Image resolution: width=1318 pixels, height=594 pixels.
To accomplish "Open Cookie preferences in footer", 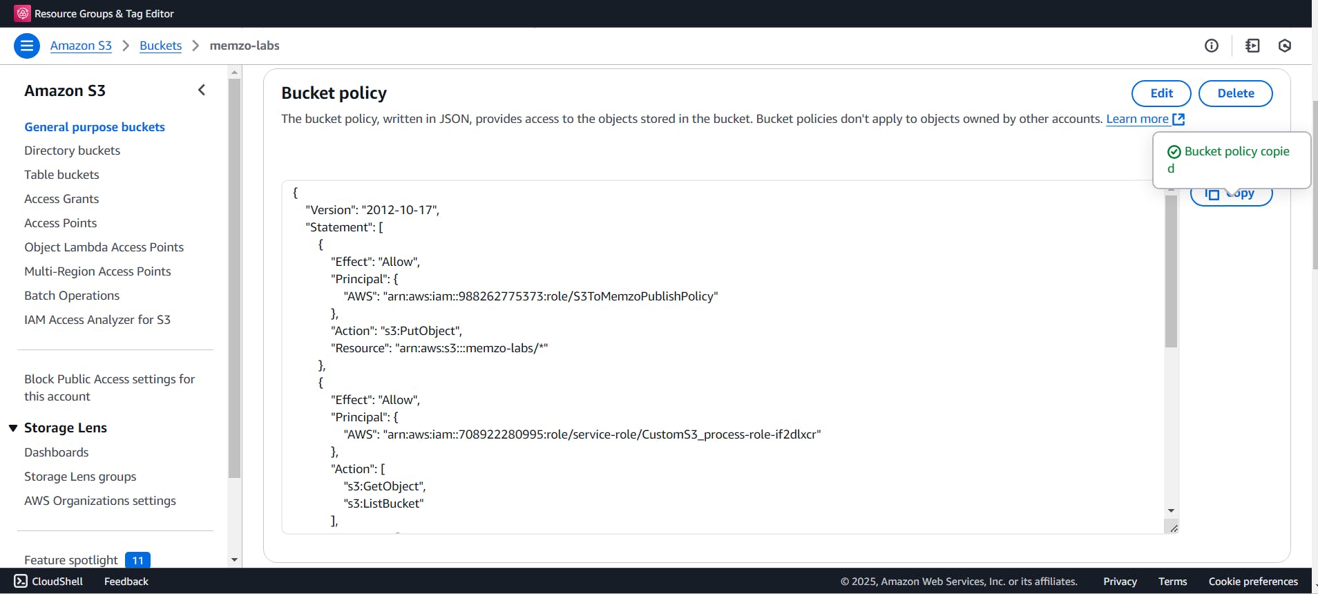I will pos(1253,582).
